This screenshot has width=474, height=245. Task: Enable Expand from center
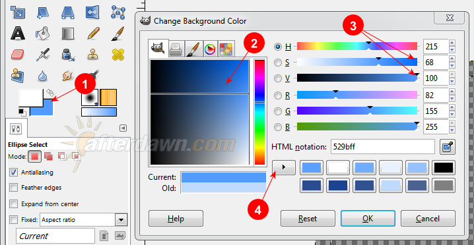[14, 204]
